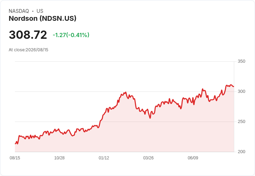Viewport: 255px width, 176px height.
Task: Click the 03/26 date axis label
Action: click(148, 158)
